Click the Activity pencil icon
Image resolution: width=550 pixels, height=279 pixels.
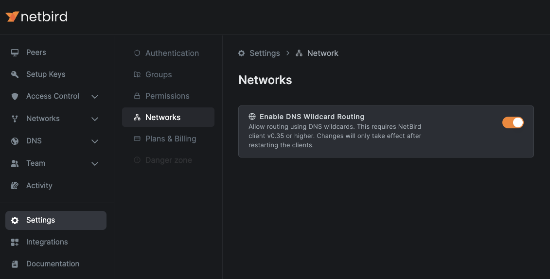tap(15, 185)
